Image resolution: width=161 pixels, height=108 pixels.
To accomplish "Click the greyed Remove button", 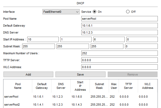I will [132, 74].
